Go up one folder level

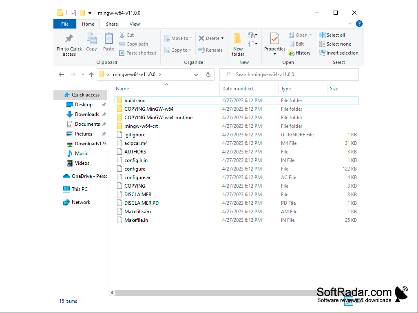click(91, 74)
